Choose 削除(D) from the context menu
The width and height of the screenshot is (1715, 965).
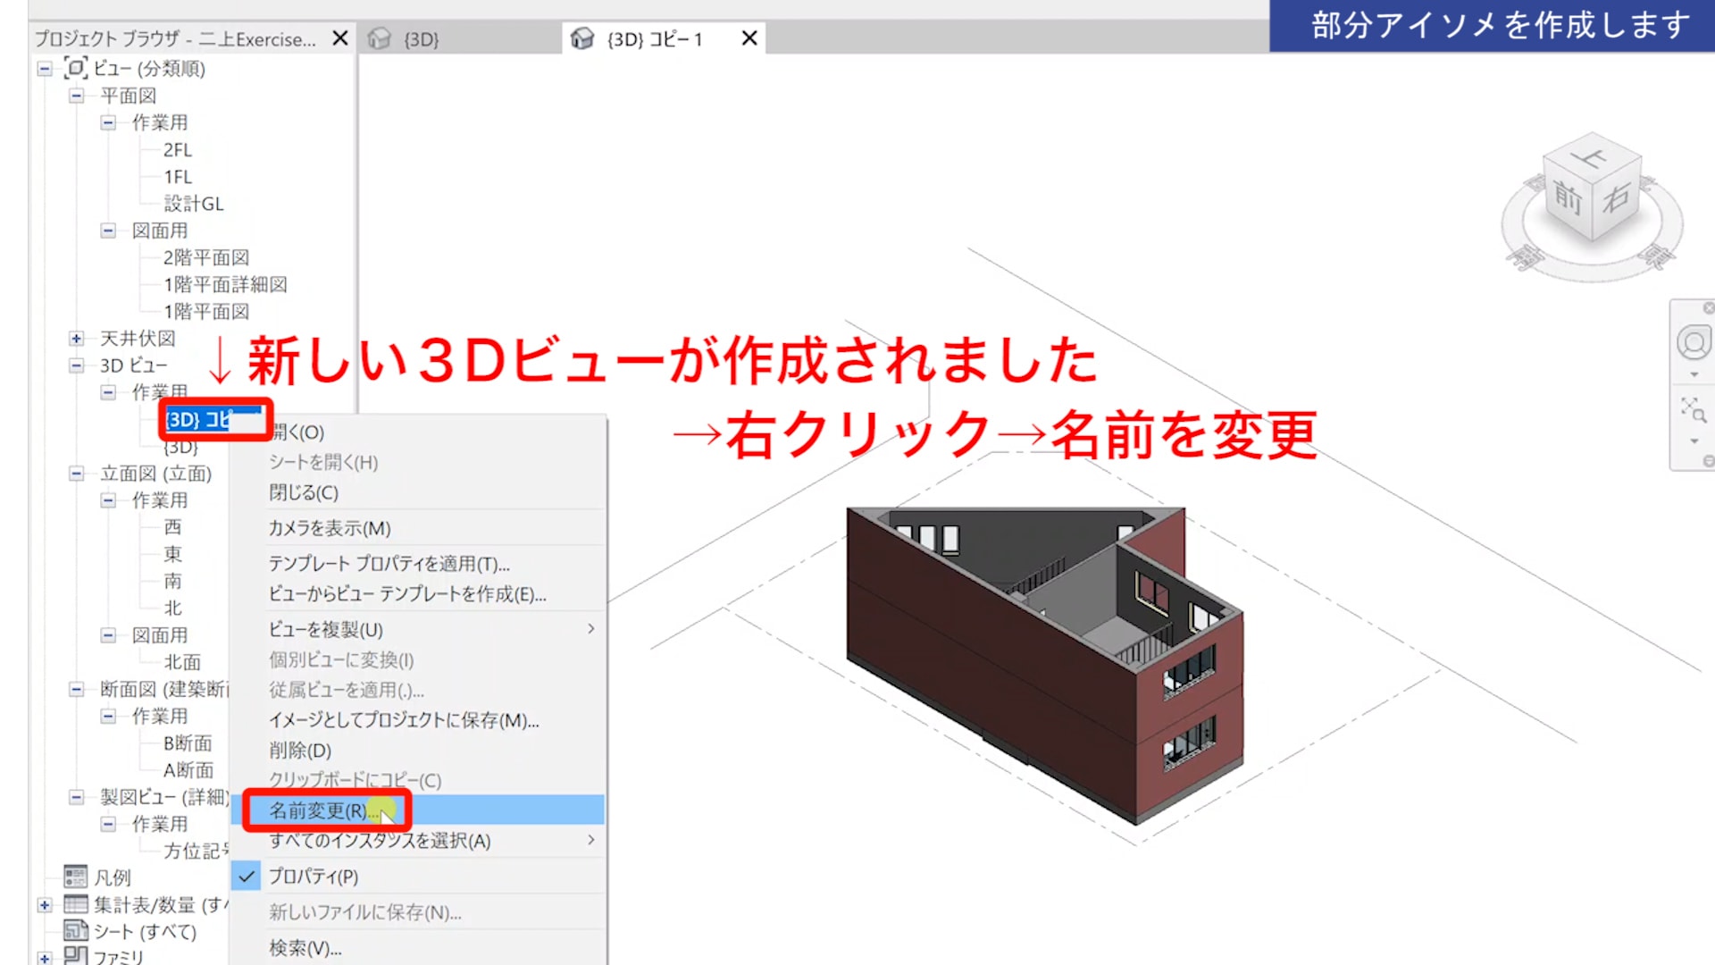coord(300,751)
